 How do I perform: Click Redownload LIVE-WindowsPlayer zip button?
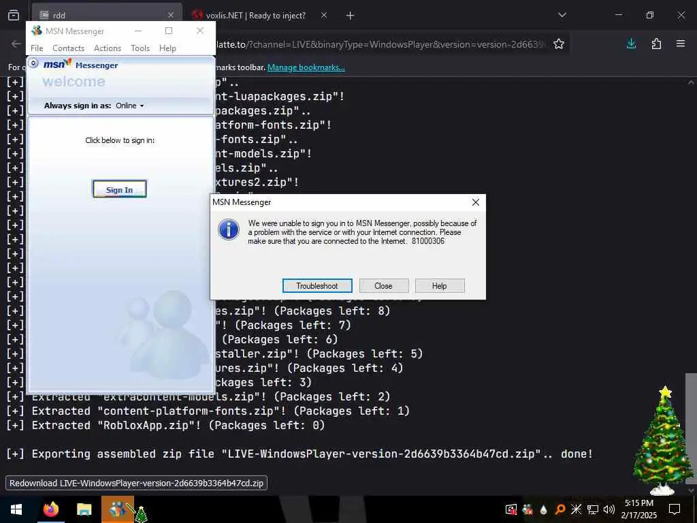136,483
